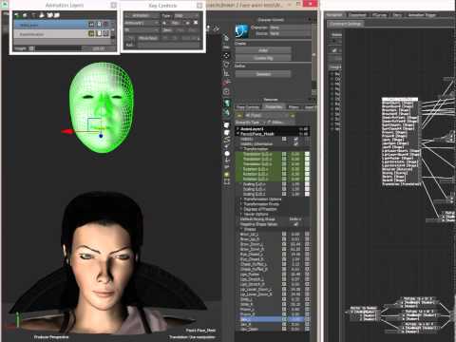Switch to the Dopesheet tab
456x342 pixels.
[x=357, y=15]
